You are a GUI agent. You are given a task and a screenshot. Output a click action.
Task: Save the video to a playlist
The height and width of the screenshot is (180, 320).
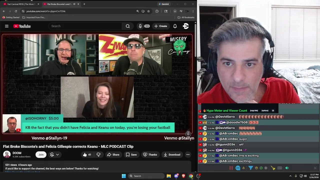131,154
